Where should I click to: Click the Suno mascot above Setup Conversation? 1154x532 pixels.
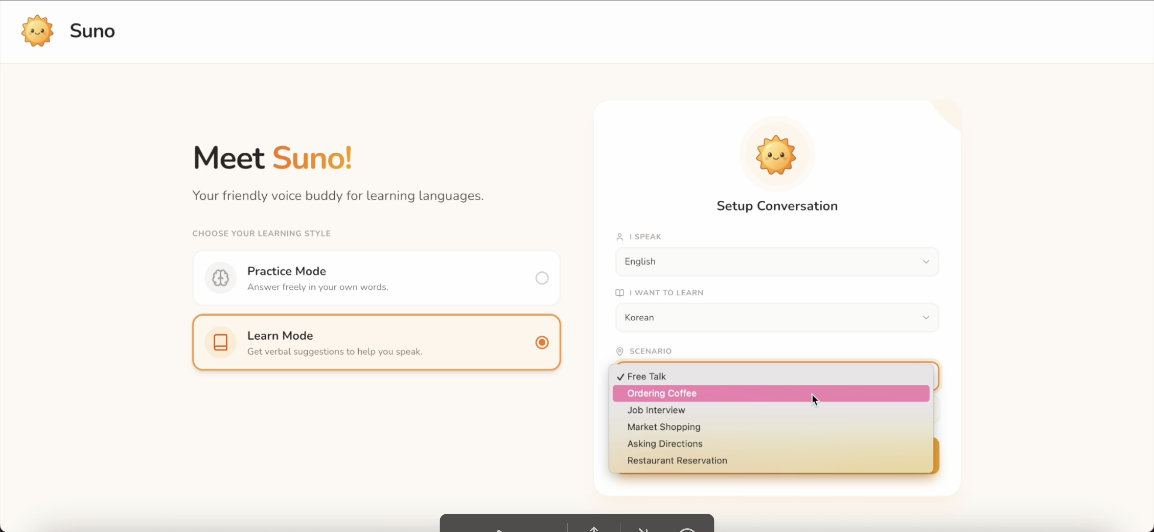pos(776,155)
